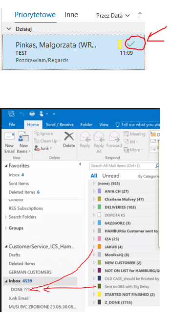Open the GERMAN CUSTOMERS folder
Viewport: 191px width, 323px height.
pos(30,272)
